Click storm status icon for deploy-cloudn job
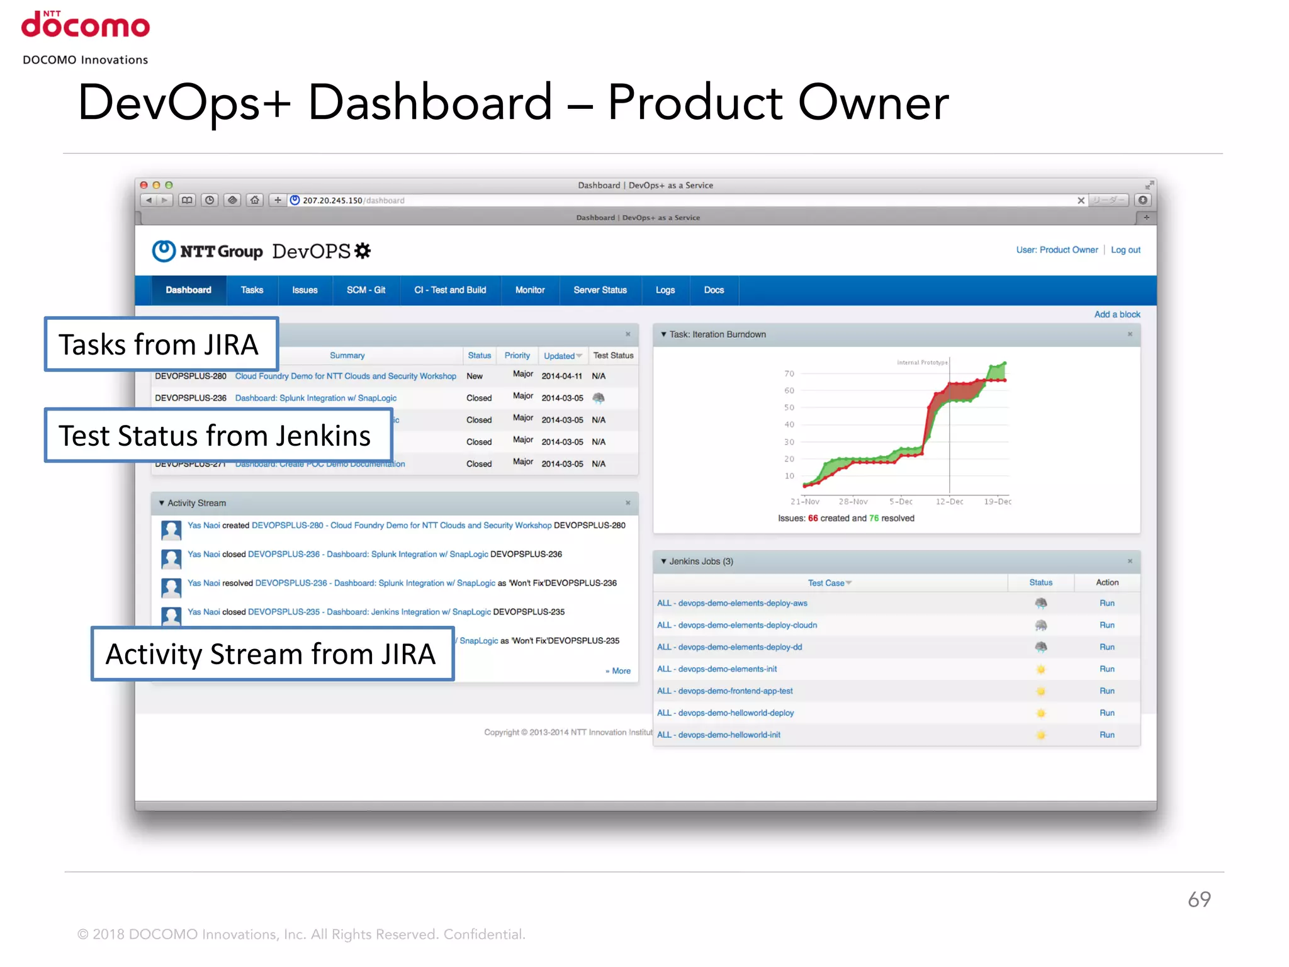1289x967 pixels. tap(1041, 625)
